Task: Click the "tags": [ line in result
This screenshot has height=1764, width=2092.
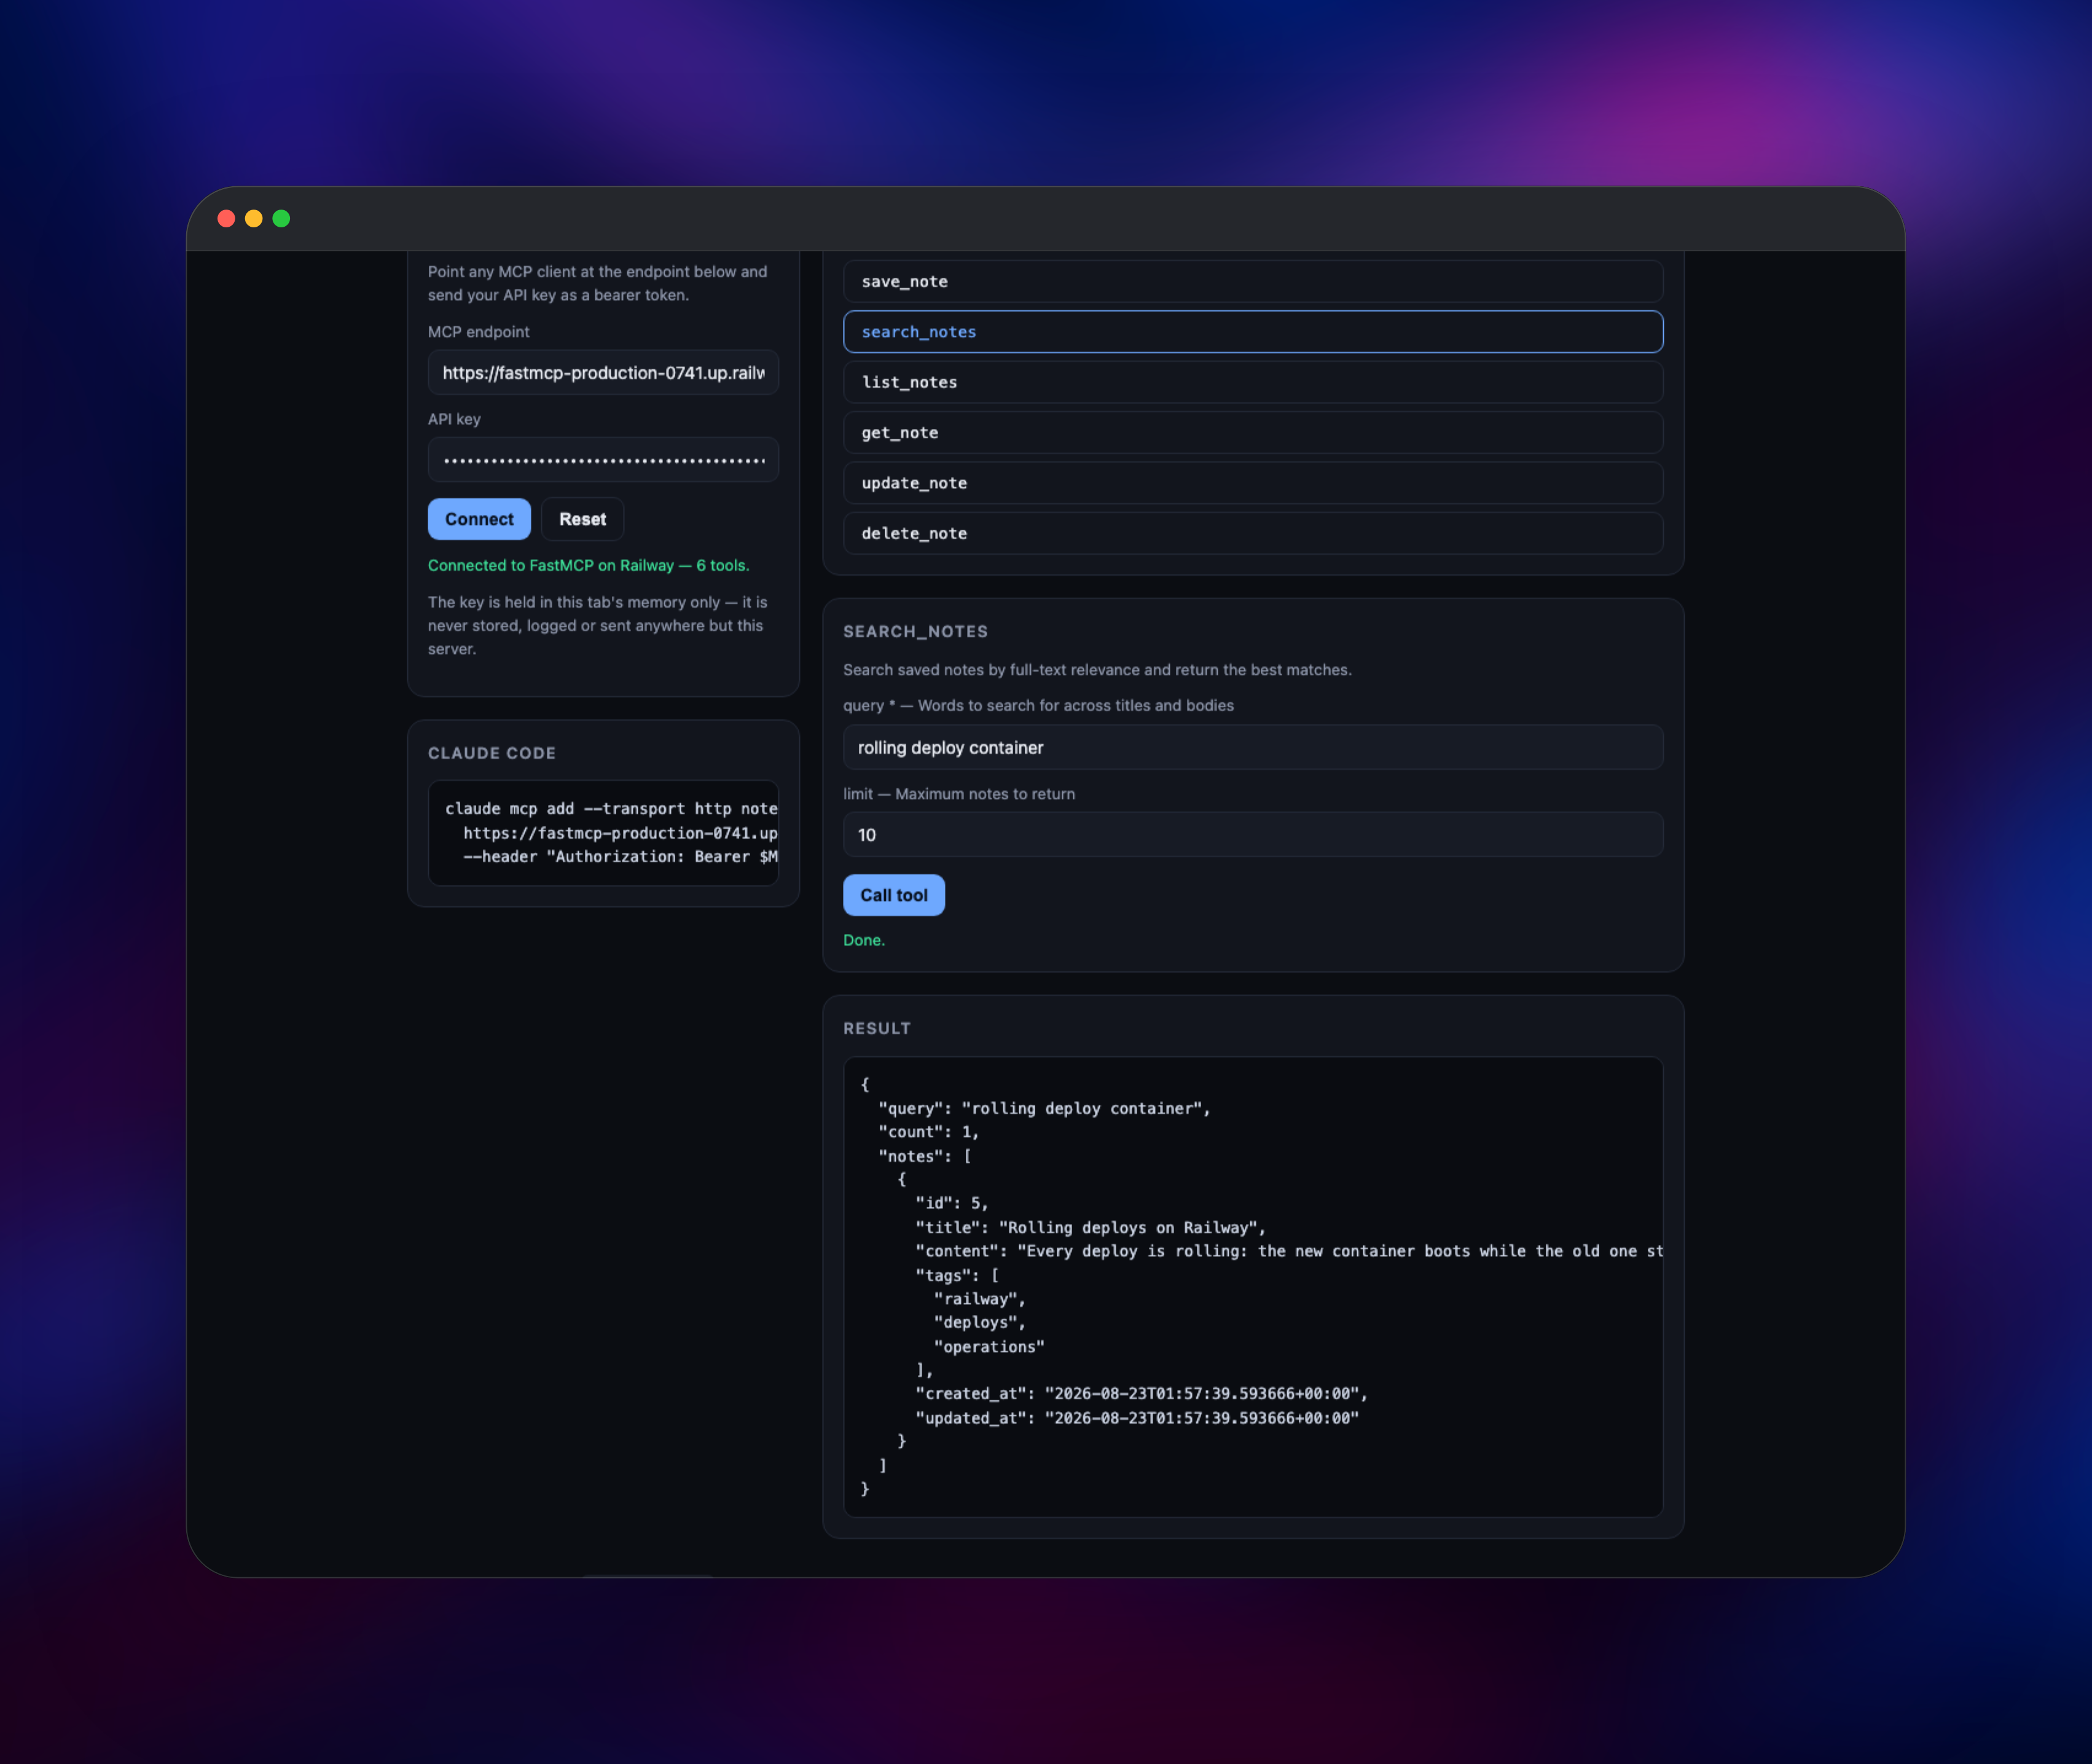Action: (957, 1275)
